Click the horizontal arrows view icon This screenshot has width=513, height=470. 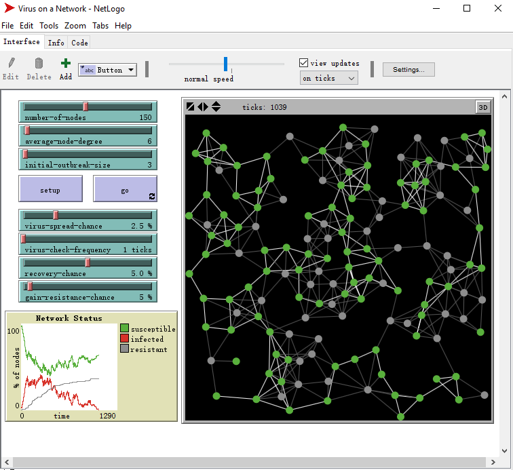click(x=203, y=107)
